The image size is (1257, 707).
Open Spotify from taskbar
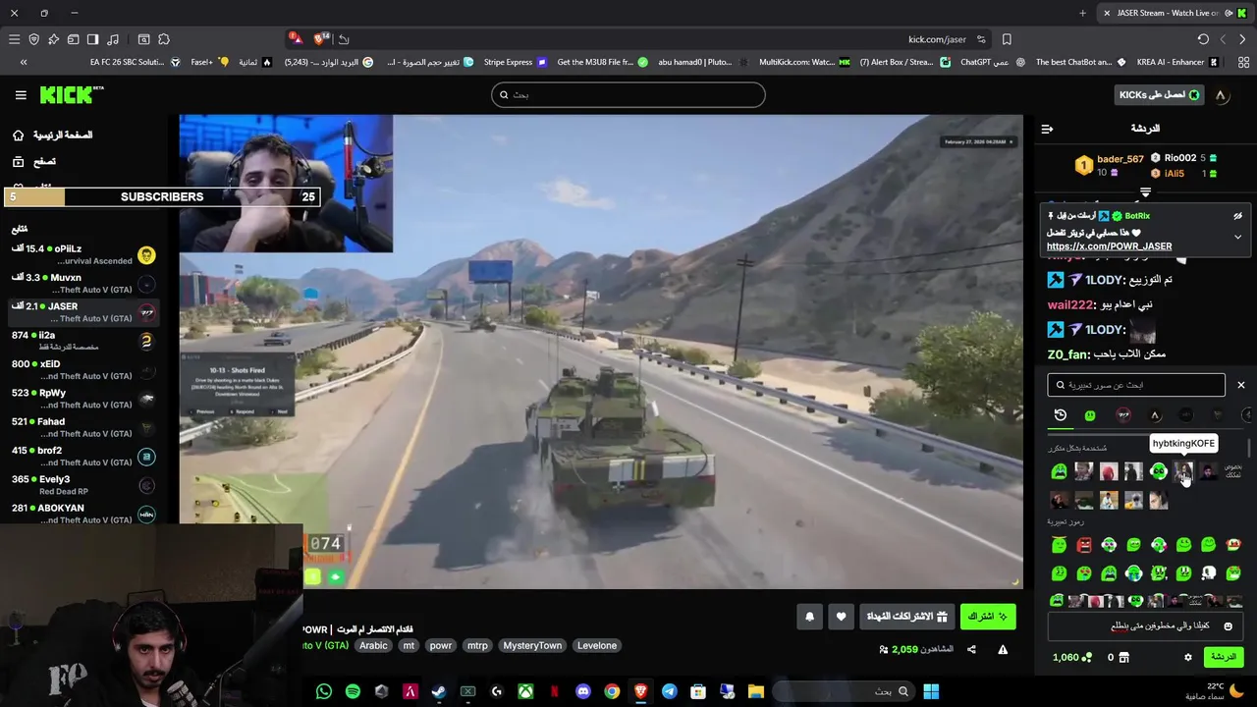click(353, 691)
